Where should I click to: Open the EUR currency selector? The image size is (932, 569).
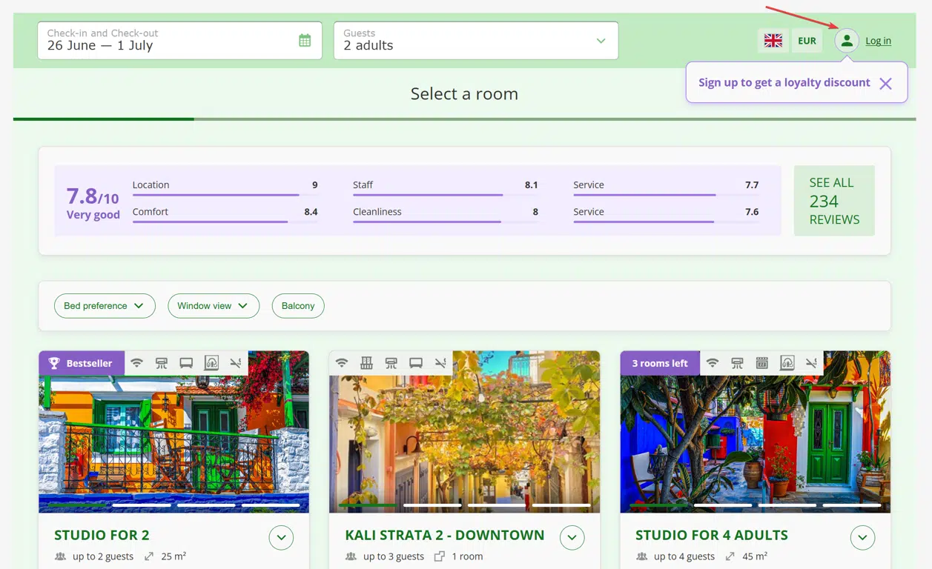pos(807,41)
